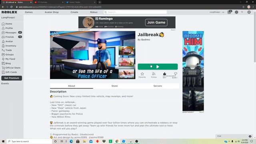Bookmark this page with the star icon
This screenshot has height=144, width=256.
coord(244,7)
